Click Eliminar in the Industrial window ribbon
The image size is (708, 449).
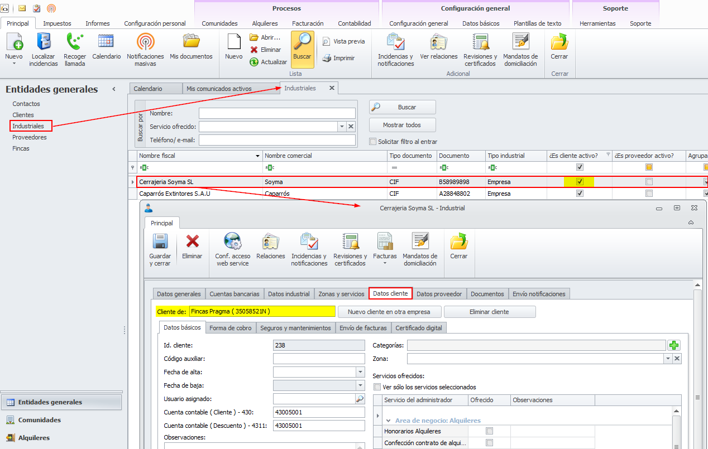pyautogui.click(x=192, y=247)
